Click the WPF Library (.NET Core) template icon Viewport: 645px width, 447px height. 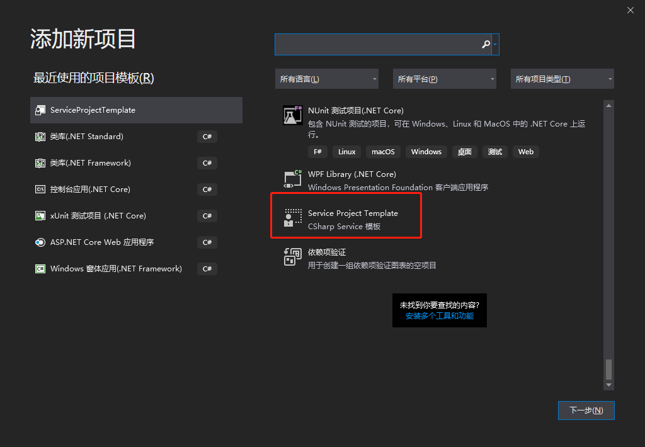(x=292, y=179)
